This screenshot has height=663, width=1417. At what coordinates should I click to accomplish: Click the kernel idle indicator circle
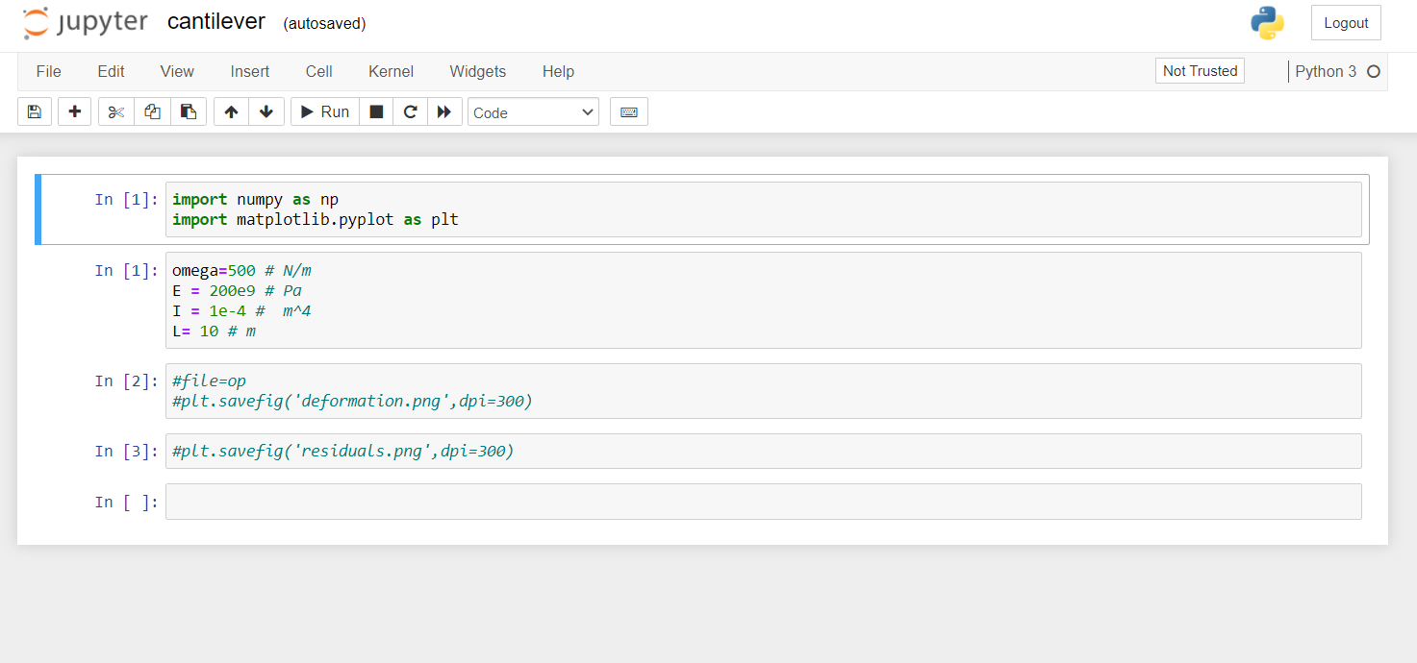click(x=1374, y=71)
